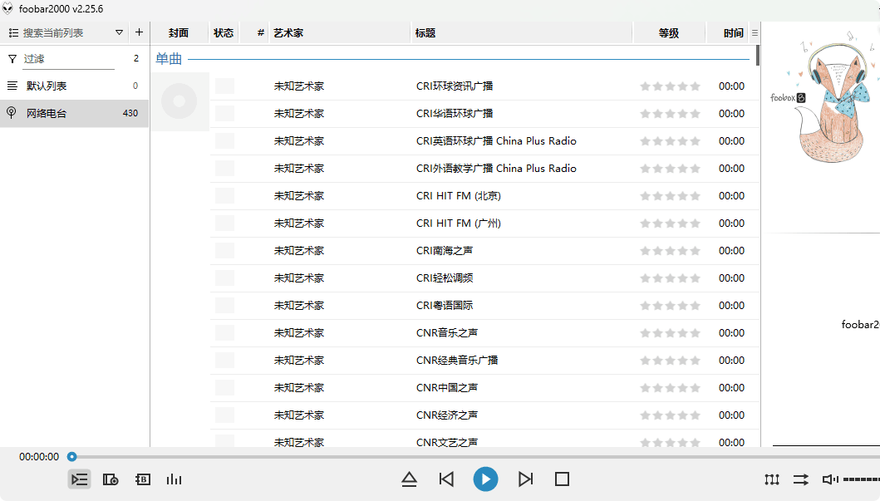Click the foobar2000 alien logo icon
This screenshot has height=501, width=880.
7,8
